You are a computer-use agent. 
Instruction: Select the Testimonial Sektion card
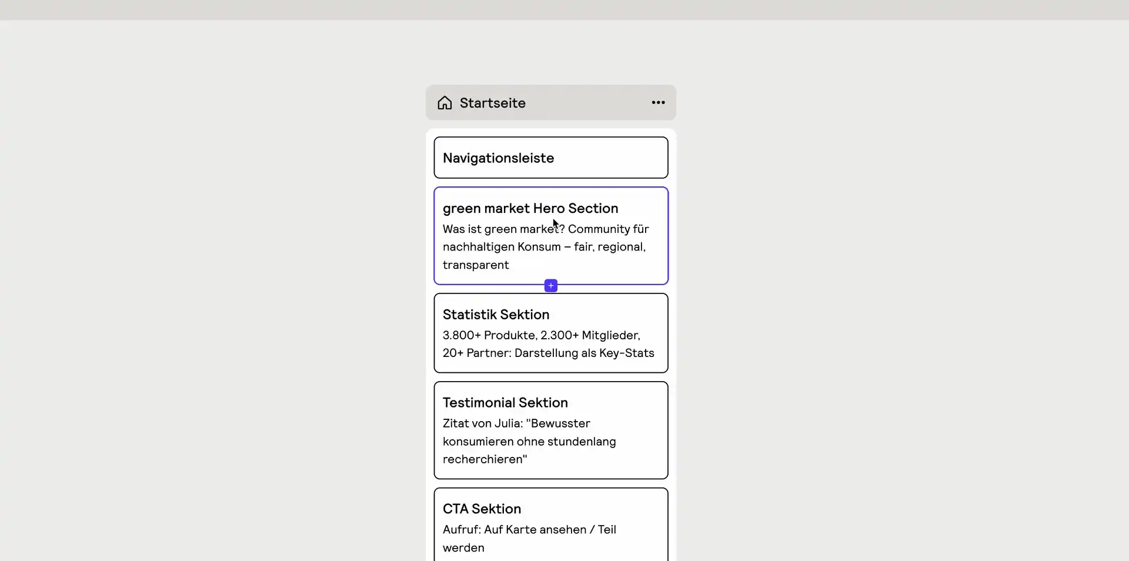click(x=550, y=430)
